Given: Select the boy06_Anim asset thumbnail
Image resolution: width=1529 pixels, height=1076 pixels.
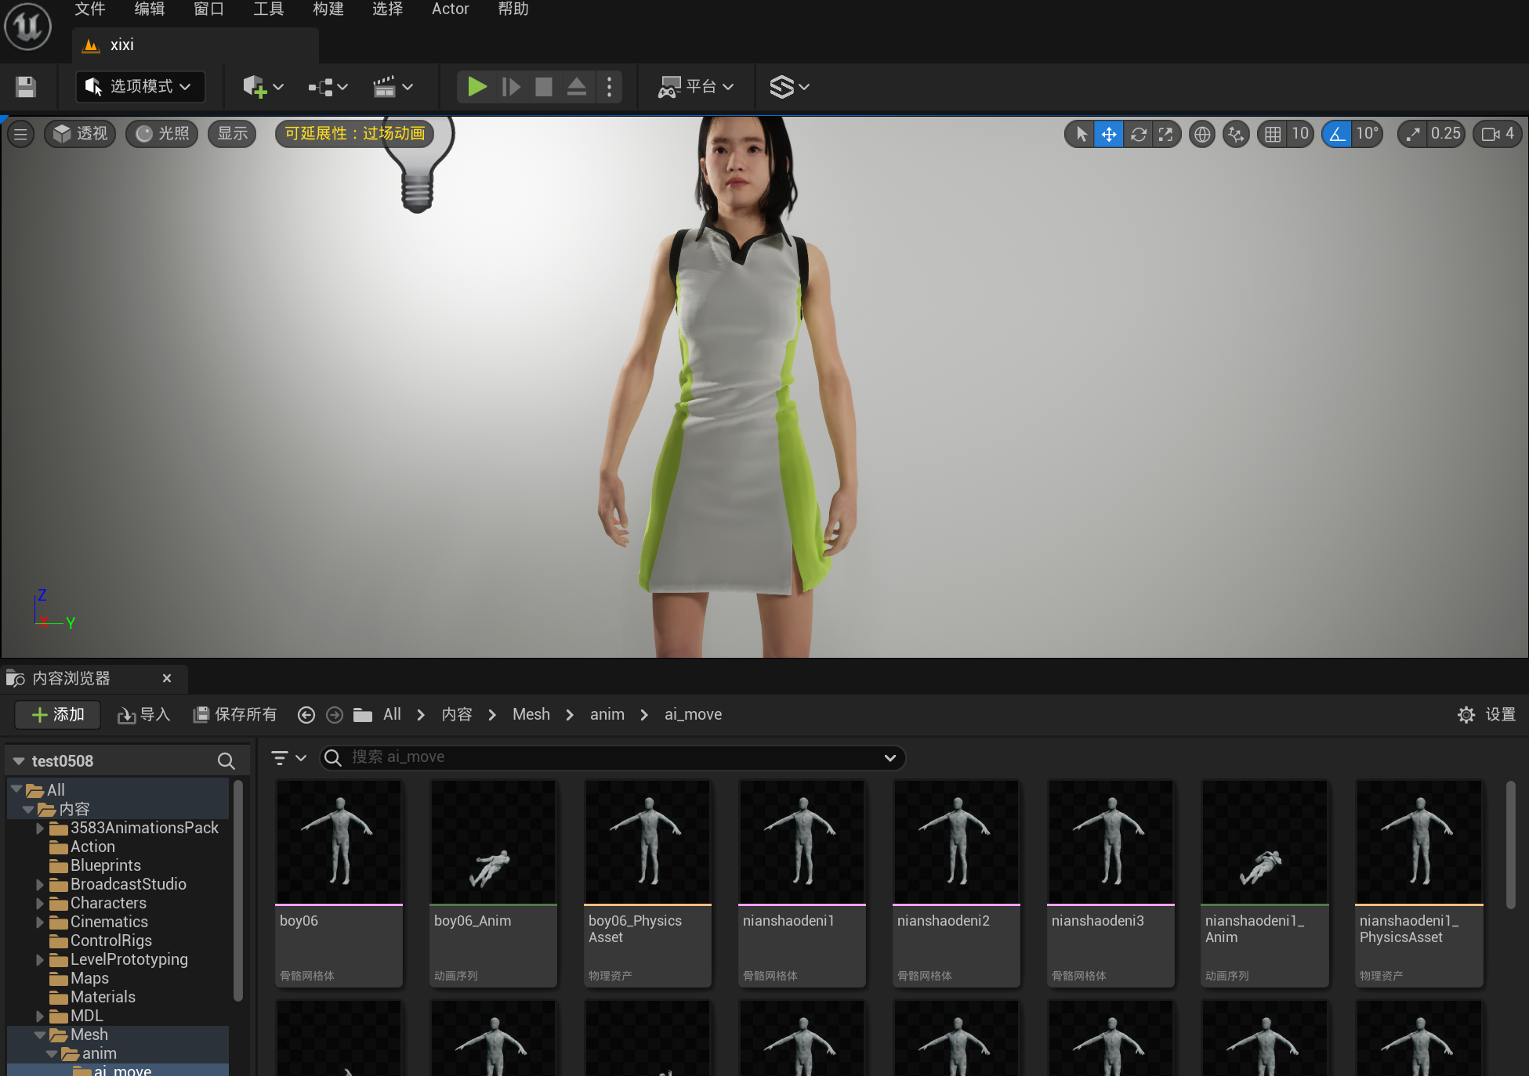Looking at the screenshot, I should pyautogui.click(x=493, y=841).
